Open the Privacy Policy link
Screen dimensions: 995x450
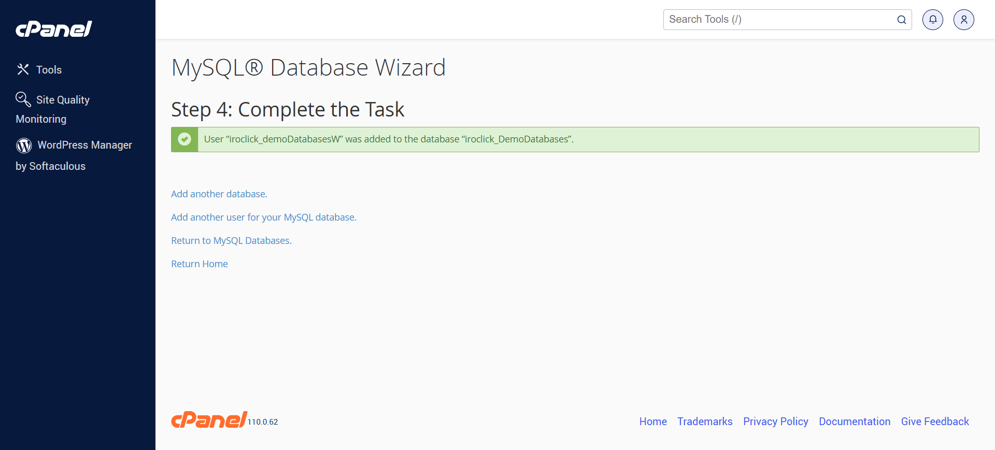[775, 422]
